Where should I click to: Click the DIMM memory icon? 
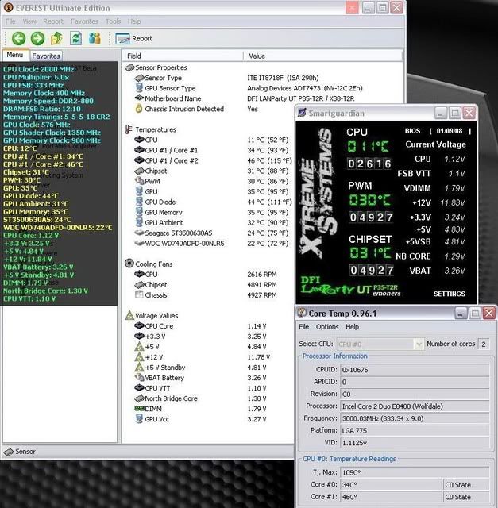point(139,408)
